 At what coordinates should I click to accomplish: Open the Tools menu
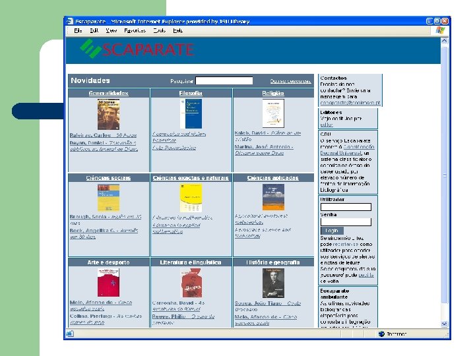[x=160, y=30]
